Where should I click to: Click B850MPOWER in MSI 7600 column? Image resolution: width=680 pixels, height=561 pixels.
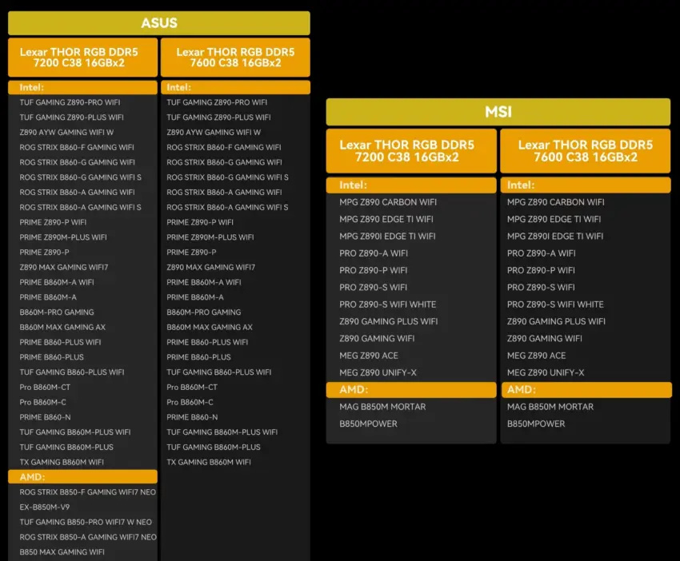tap(536, 424)
